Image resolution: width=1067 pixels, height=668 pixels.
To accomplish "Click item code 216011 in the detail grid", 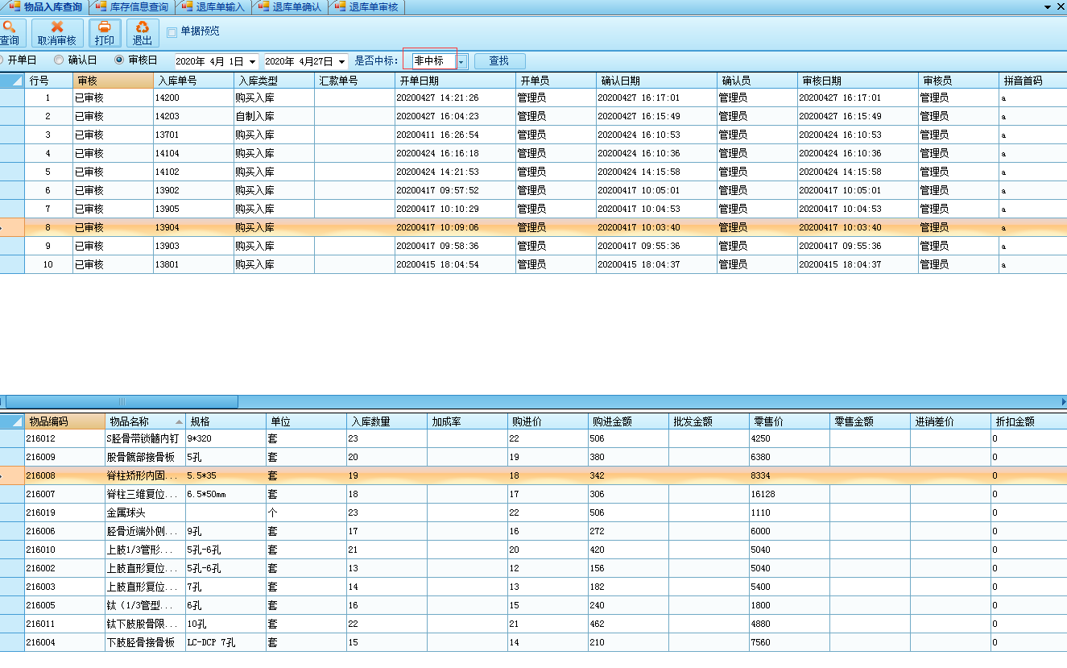I will click(64, 624).
